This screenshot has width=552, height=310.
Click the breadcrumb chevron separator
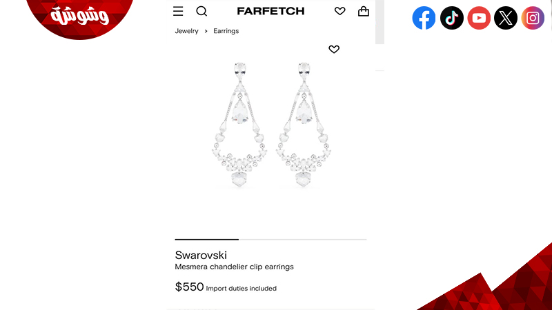pos(206,31)
